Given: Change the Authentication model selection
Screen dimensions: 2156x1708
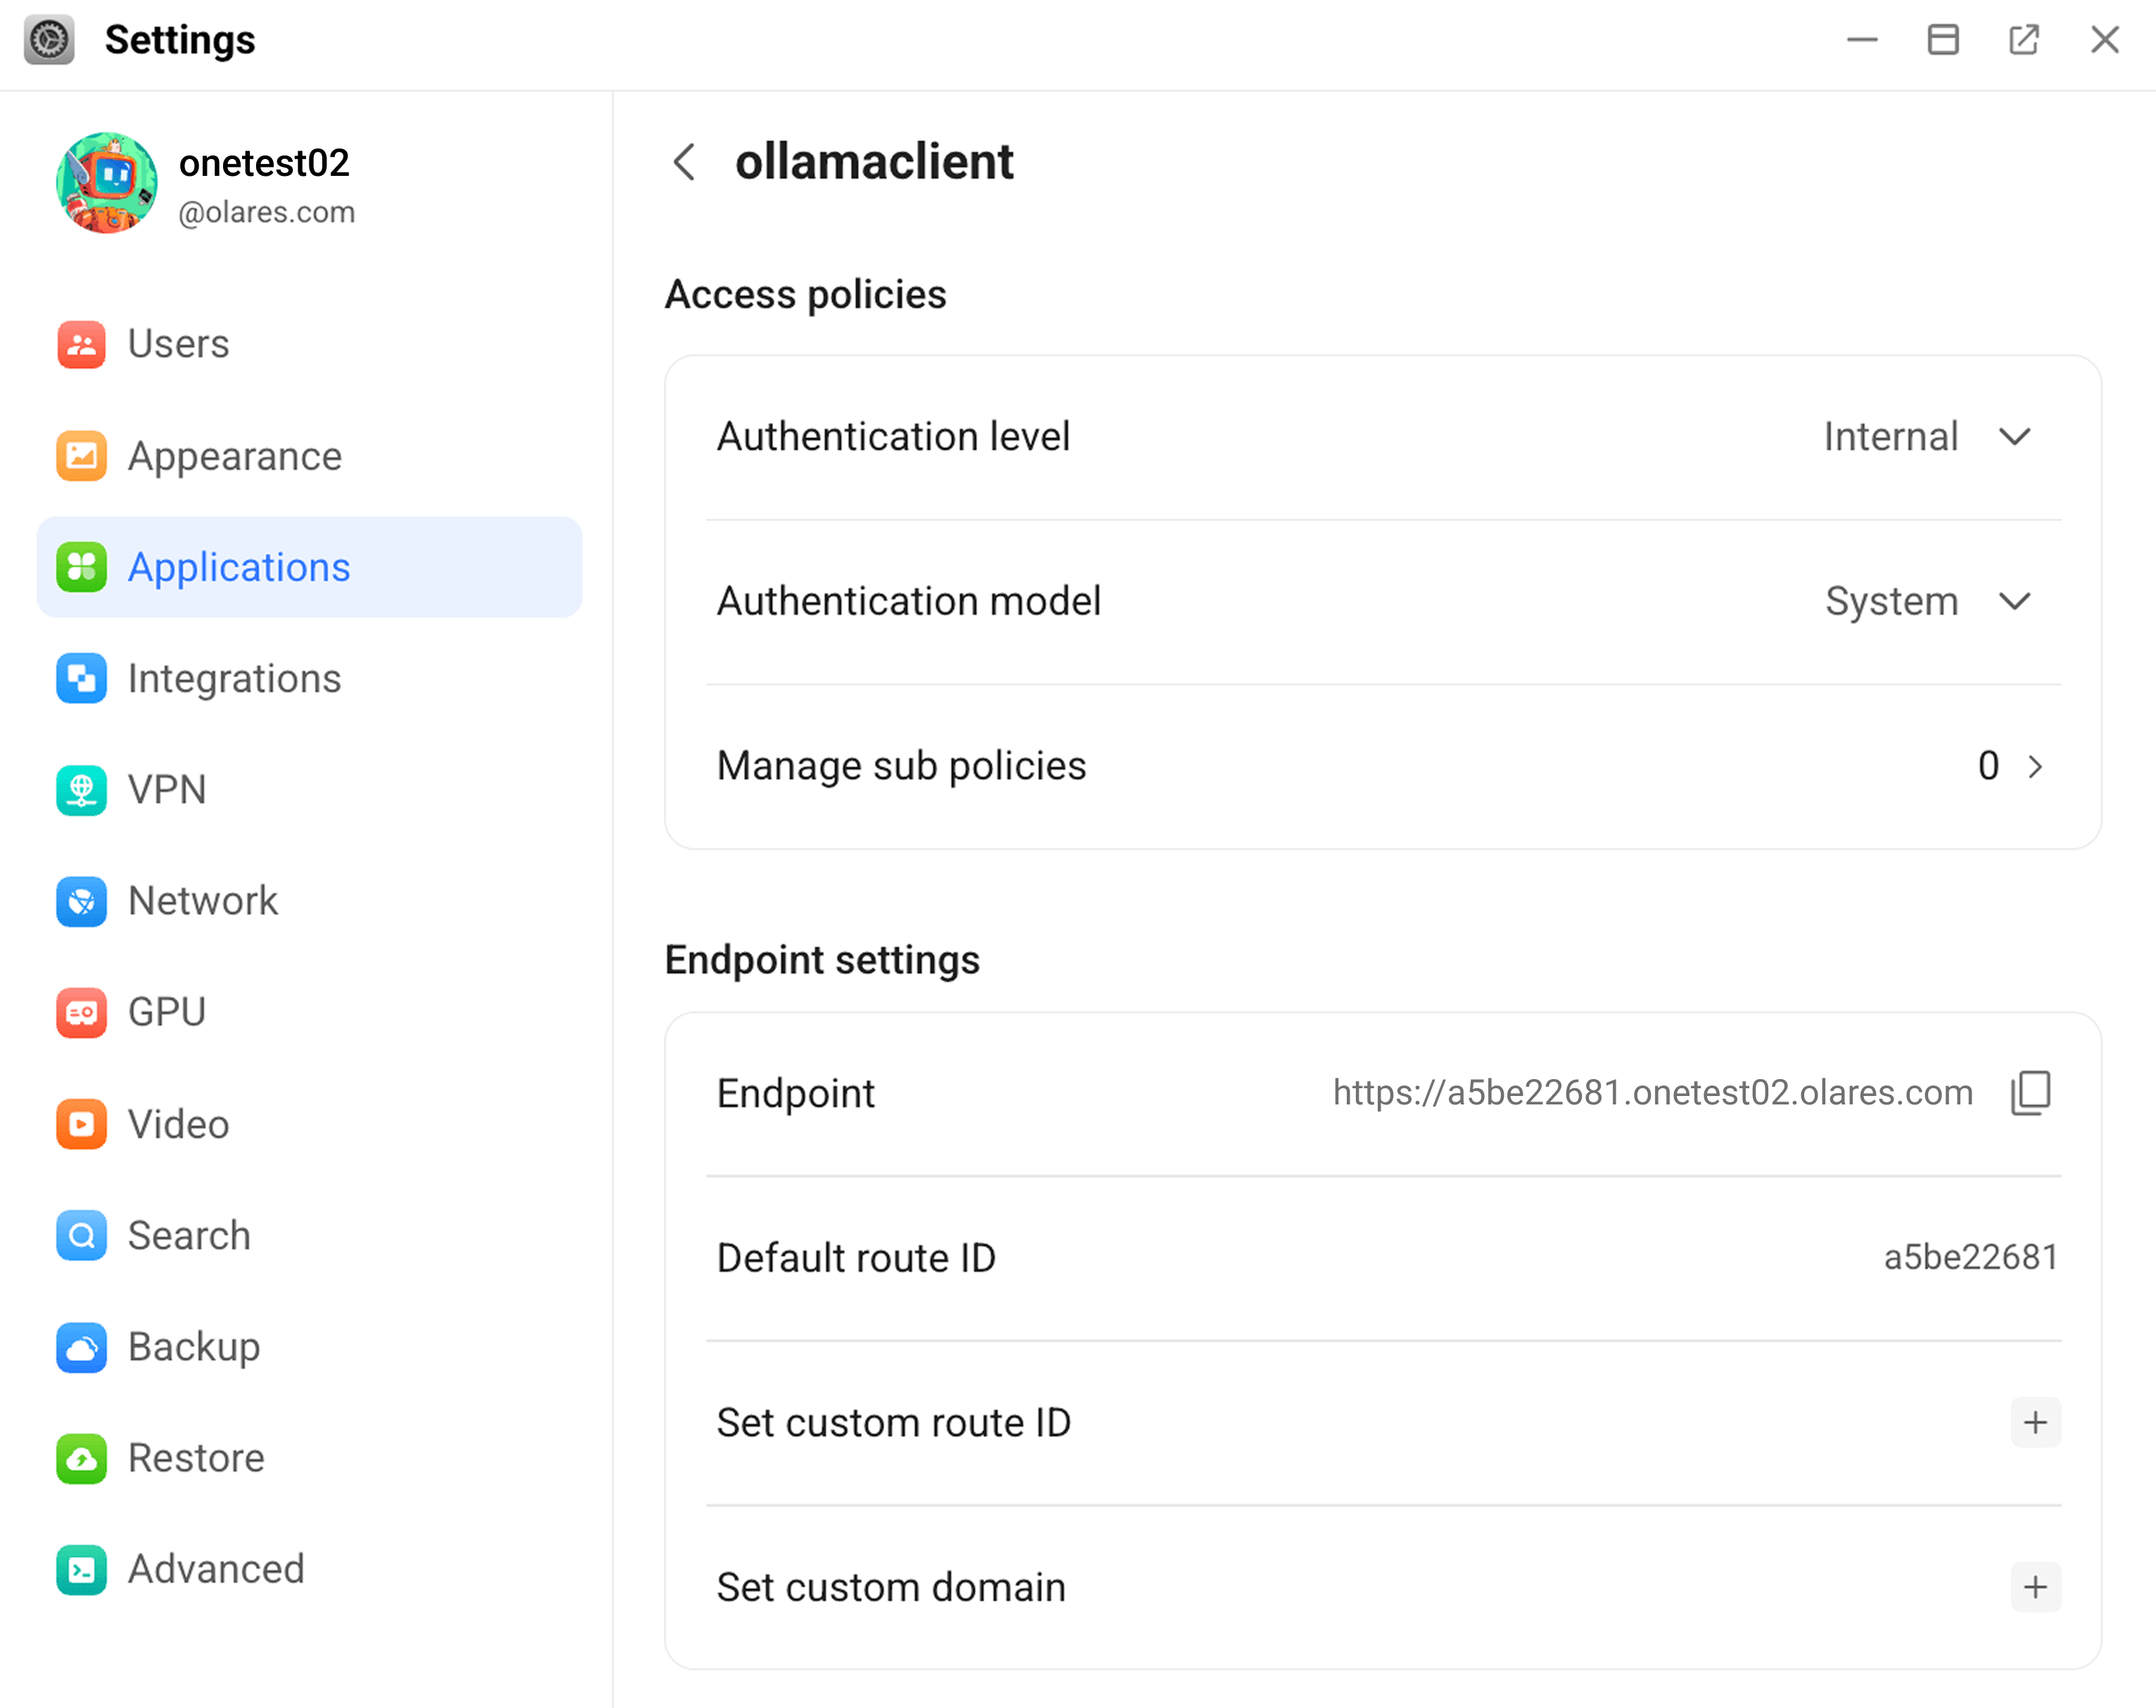Looking at the screenshot, I should point(2015,601).
